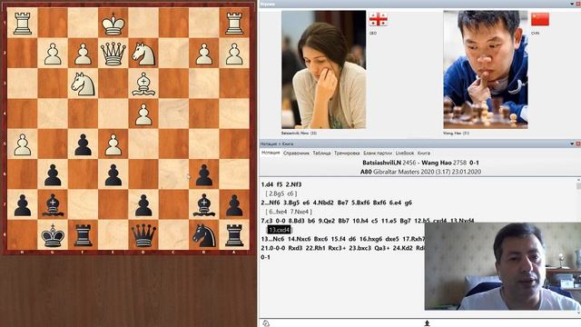This screenshot has width=581, height=327.
Task: Switch to the Справочник tab
Action: [x=296, y=153]
